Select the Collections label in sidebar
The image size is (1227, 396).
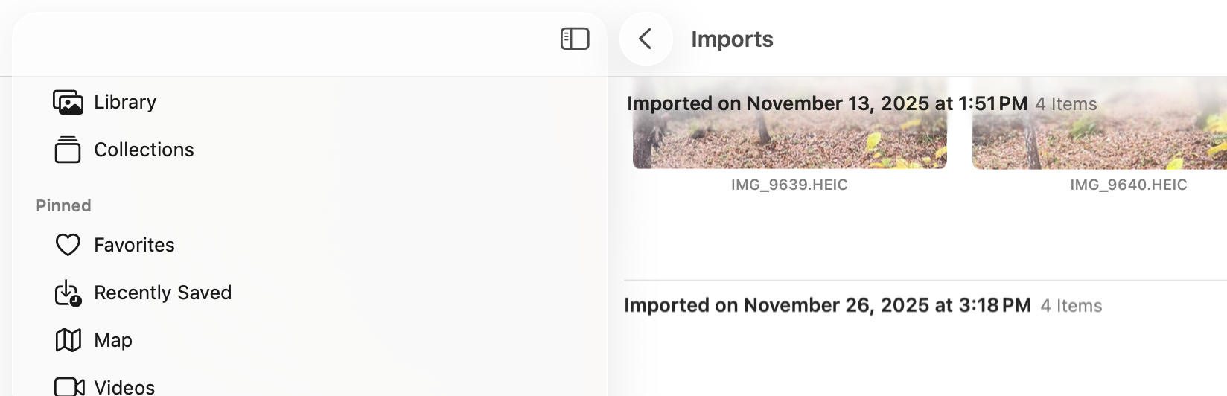(x=144, y=150)
